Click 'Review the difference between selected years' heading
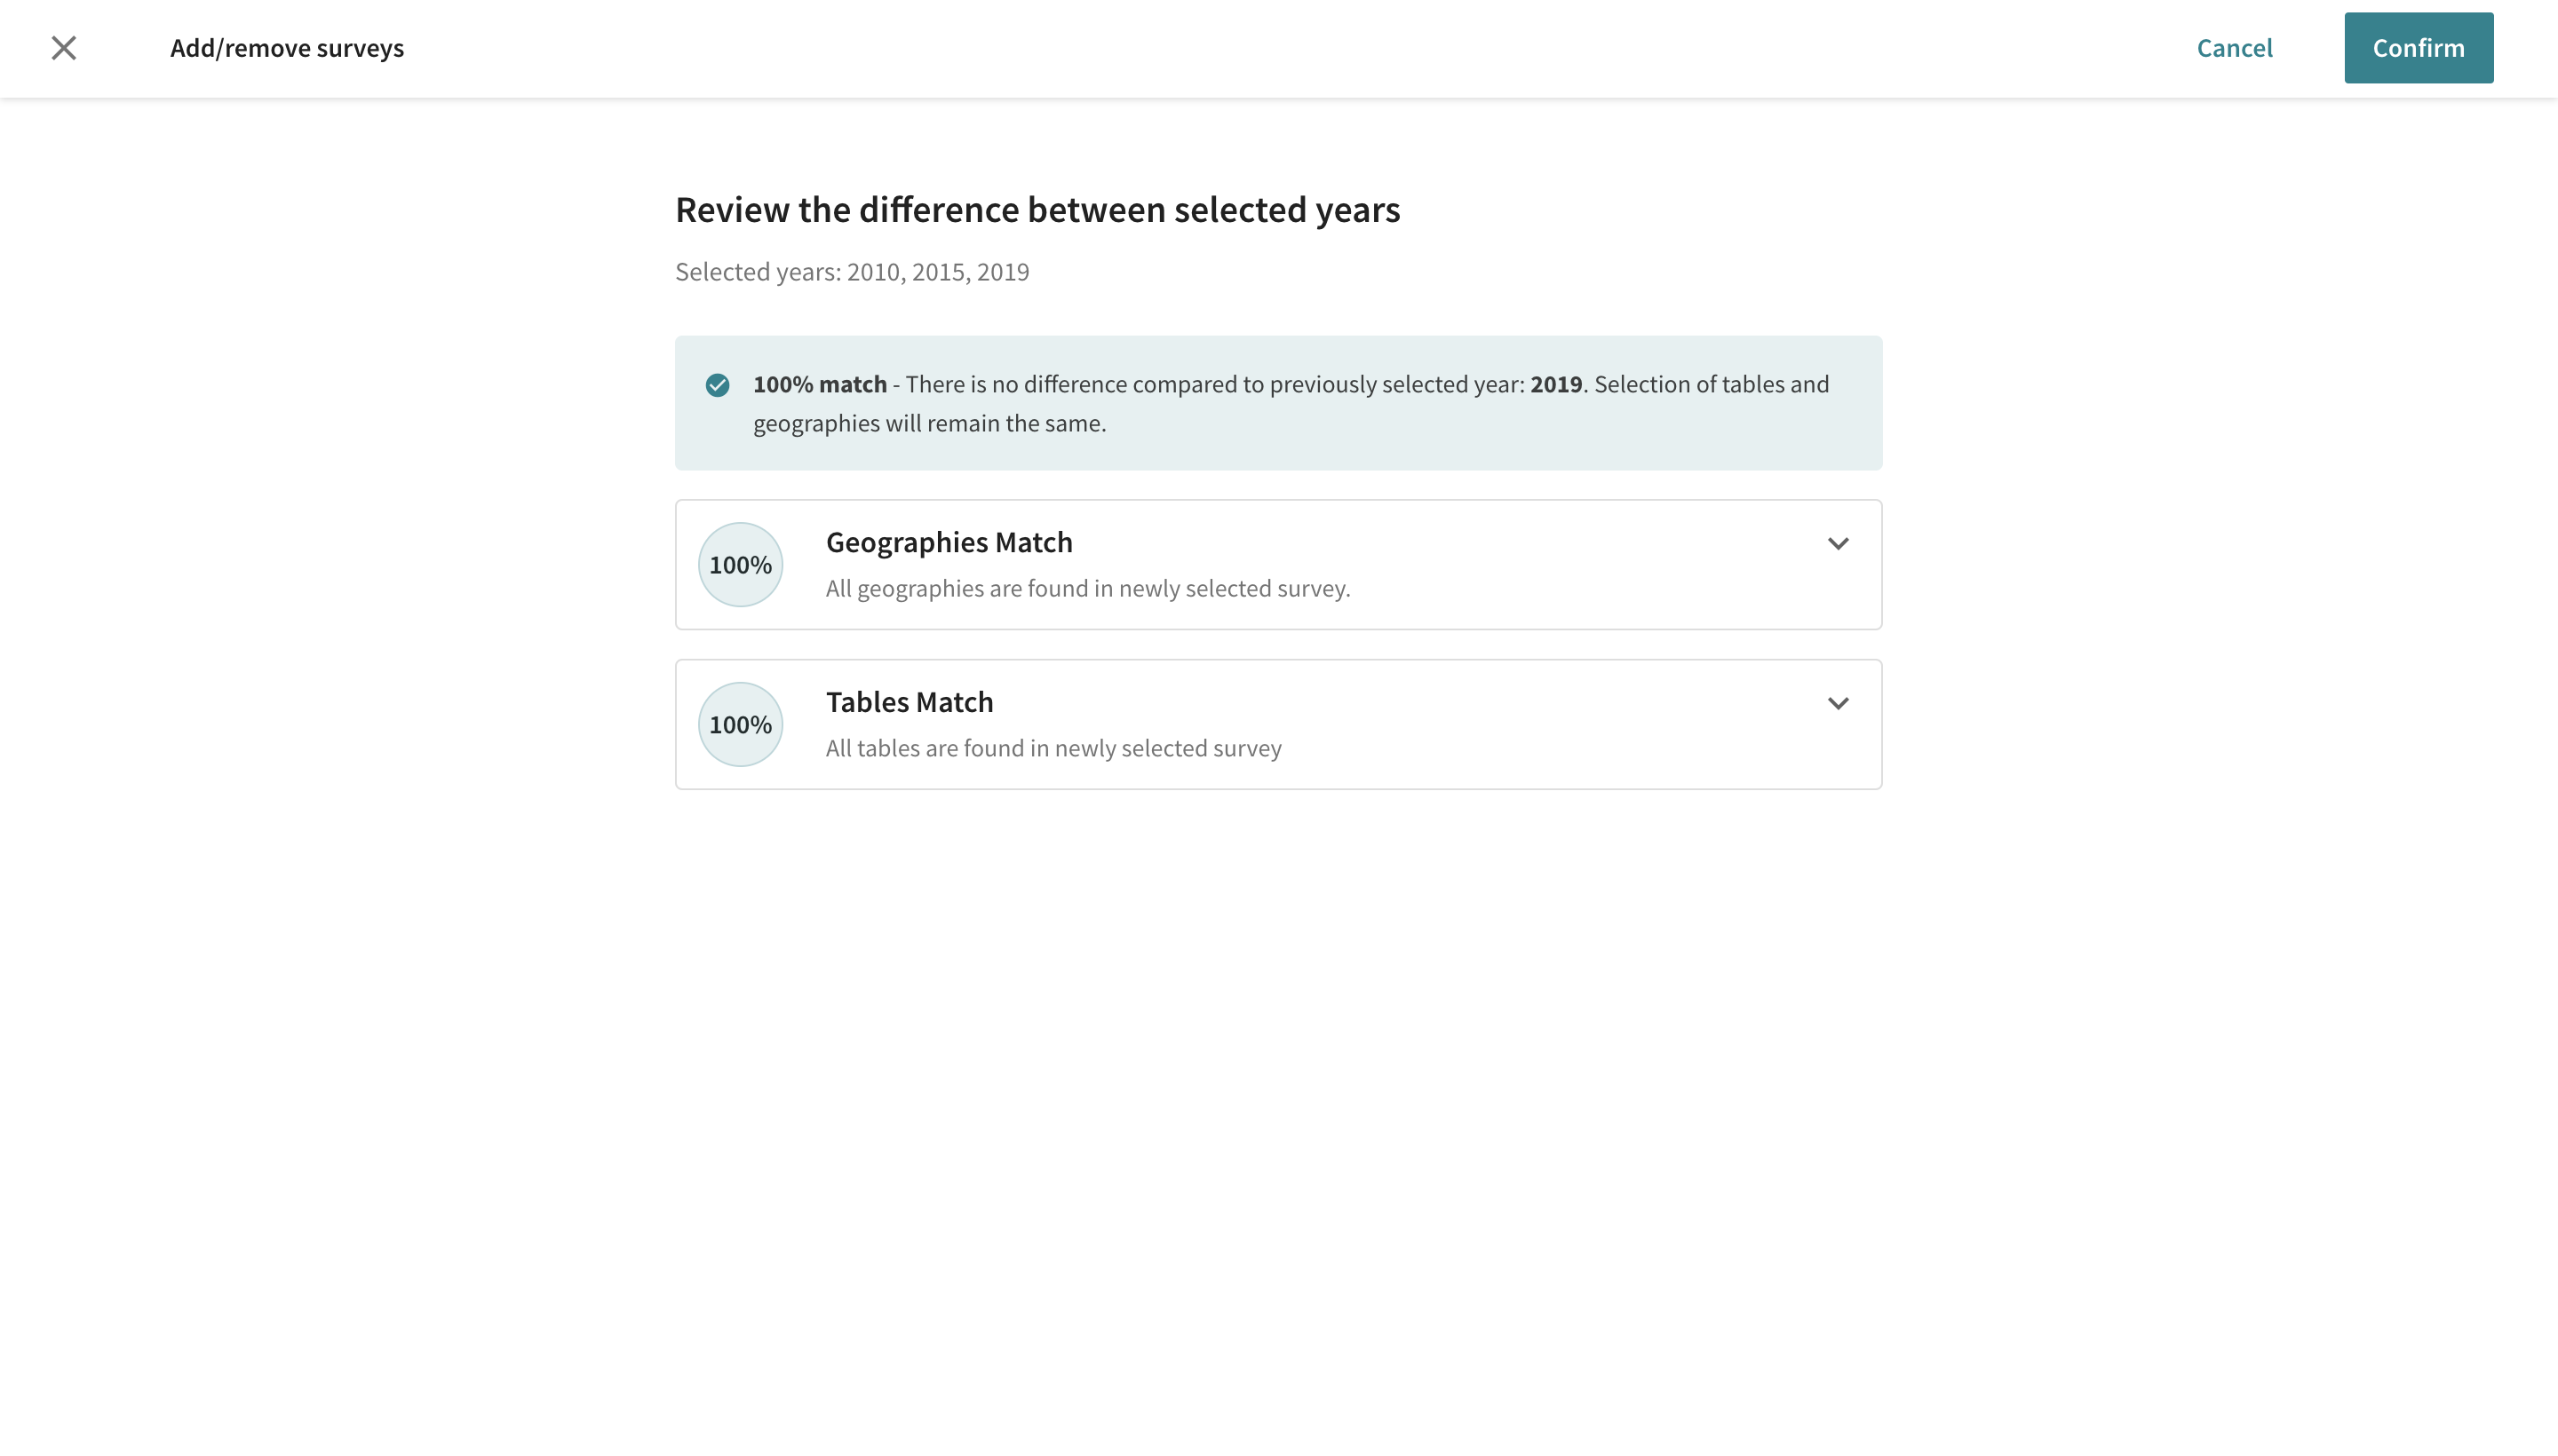This screenshot has height=1456, width=2558. point(1037,210)
